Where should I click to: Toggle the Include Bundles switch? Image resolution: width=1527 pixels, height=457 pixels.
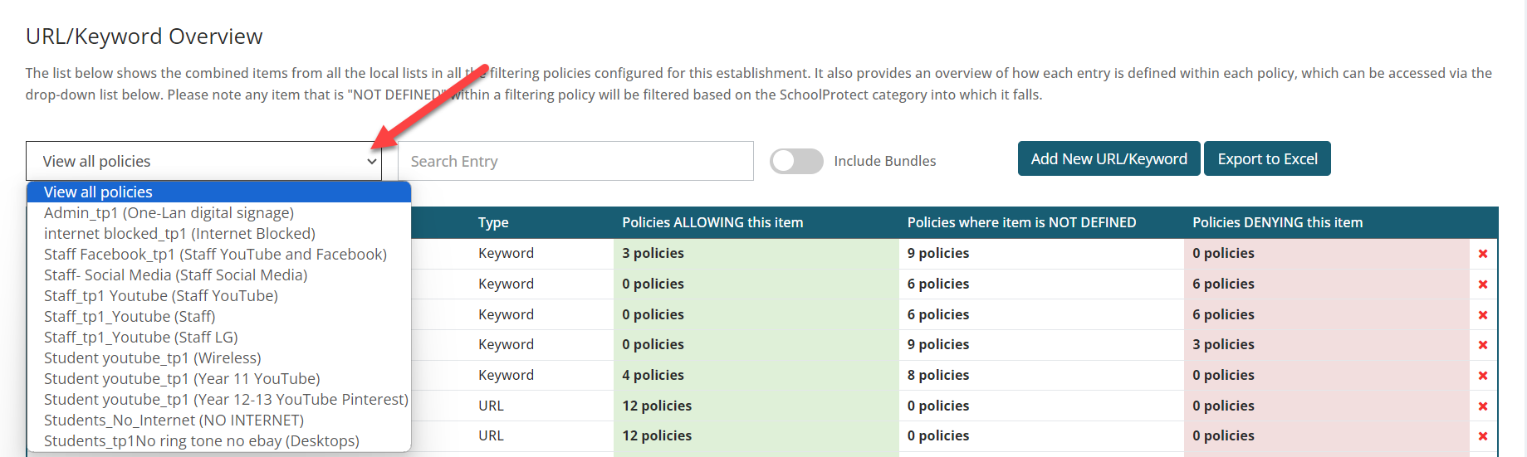click(795, 161)
